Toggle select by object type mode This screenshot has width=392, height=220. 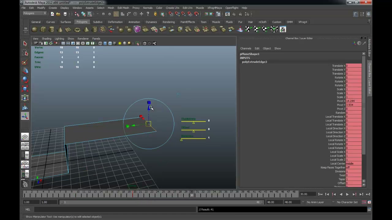[x=83, y=14]
